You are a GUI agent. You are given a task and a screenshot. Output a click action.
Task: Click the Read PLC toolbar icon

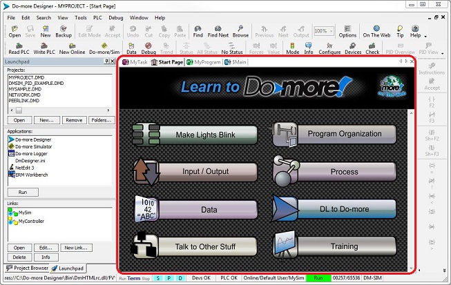click(19, 48)
